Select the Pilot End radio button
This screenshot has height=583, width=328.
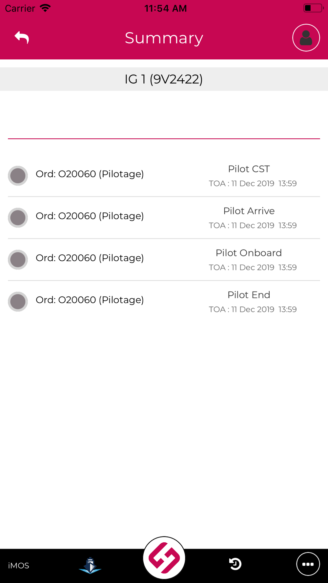click(18, 302)
